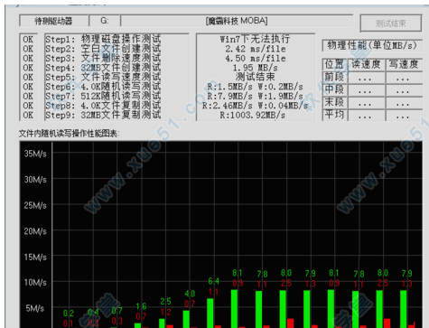Select Step1 物理磁盘操作测试 row
Viewport: 429px width, 328px height.
103,39
